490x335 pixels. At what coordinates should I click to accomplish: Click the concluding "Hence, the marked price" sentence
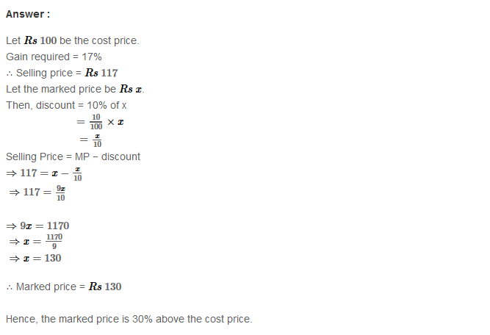[129, 320]
